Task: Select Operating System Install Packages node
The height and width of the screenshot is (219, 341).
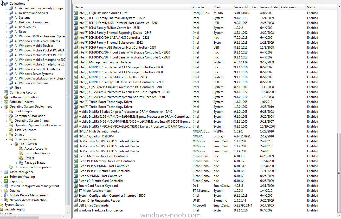Action: 38,125
